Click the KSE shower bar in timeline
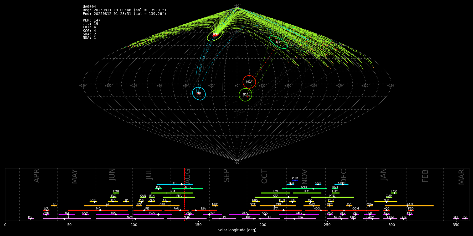Screen dimensions: 473x236 [31, 219]
